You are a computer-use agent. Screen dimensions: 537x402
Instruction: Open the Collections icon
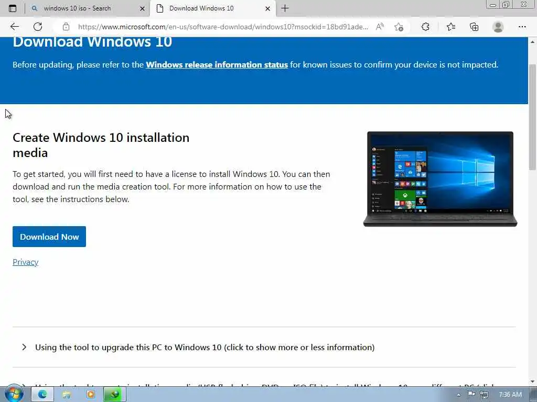pyautogui.click(x=474, y=27)
